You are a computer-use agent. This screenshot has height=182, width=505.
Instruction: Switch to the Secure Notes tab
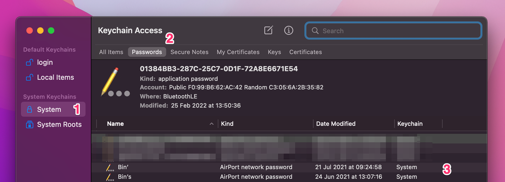coord(189,52)
